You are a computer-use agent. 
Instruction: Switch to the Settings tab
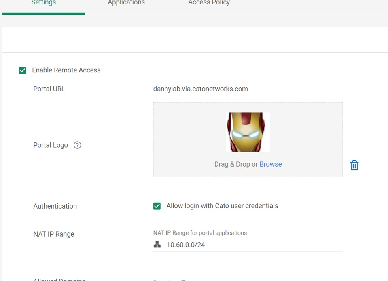(44, 3)
